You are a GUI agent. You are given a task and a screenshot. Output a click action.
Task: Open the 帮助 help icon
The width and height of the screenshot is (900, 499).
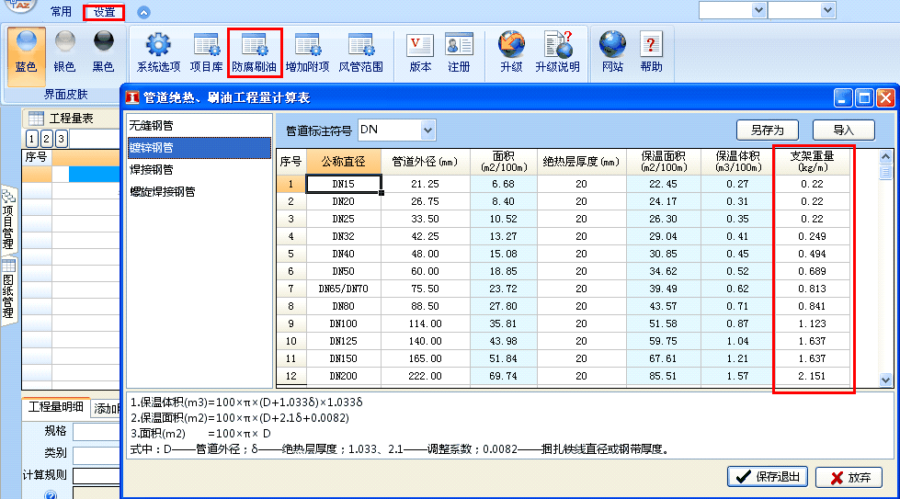pos(651,52)
